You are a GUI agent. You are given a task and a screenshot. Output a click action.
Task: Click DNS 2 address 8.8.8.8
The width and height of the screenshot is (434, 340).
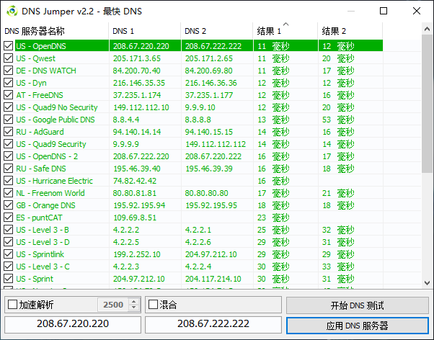[198, 120]
